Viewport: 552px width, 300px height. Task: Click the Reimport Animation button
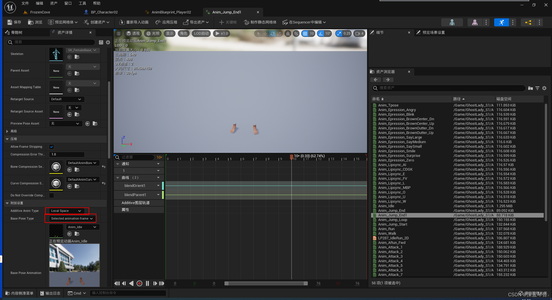pyautogui.click(x=134, y=22)
